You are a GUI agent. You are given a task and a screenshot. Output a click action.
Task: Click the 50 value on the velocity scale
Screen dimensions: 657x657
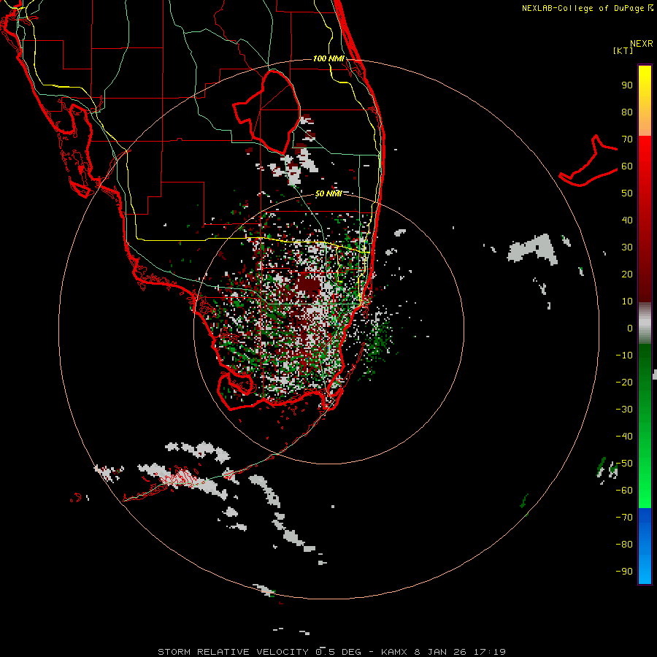(627, 193)
